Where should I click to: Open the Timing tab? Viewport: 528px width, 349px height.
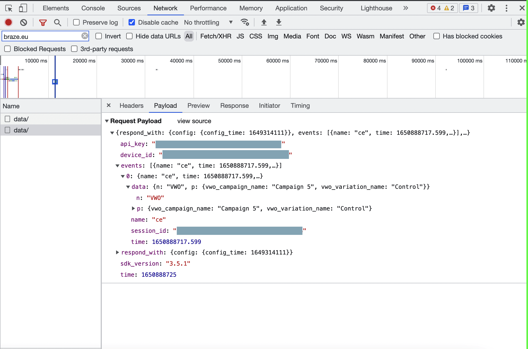300,106
